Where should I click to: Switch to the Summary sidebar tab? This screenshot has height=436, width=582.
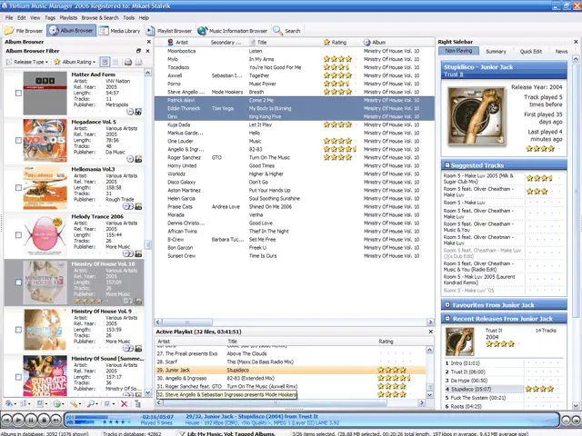coord(496,51)
